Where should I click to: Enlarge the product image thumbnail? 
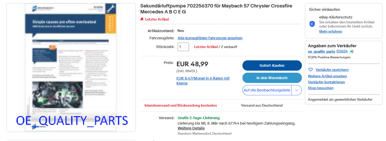tap(71, 68)
